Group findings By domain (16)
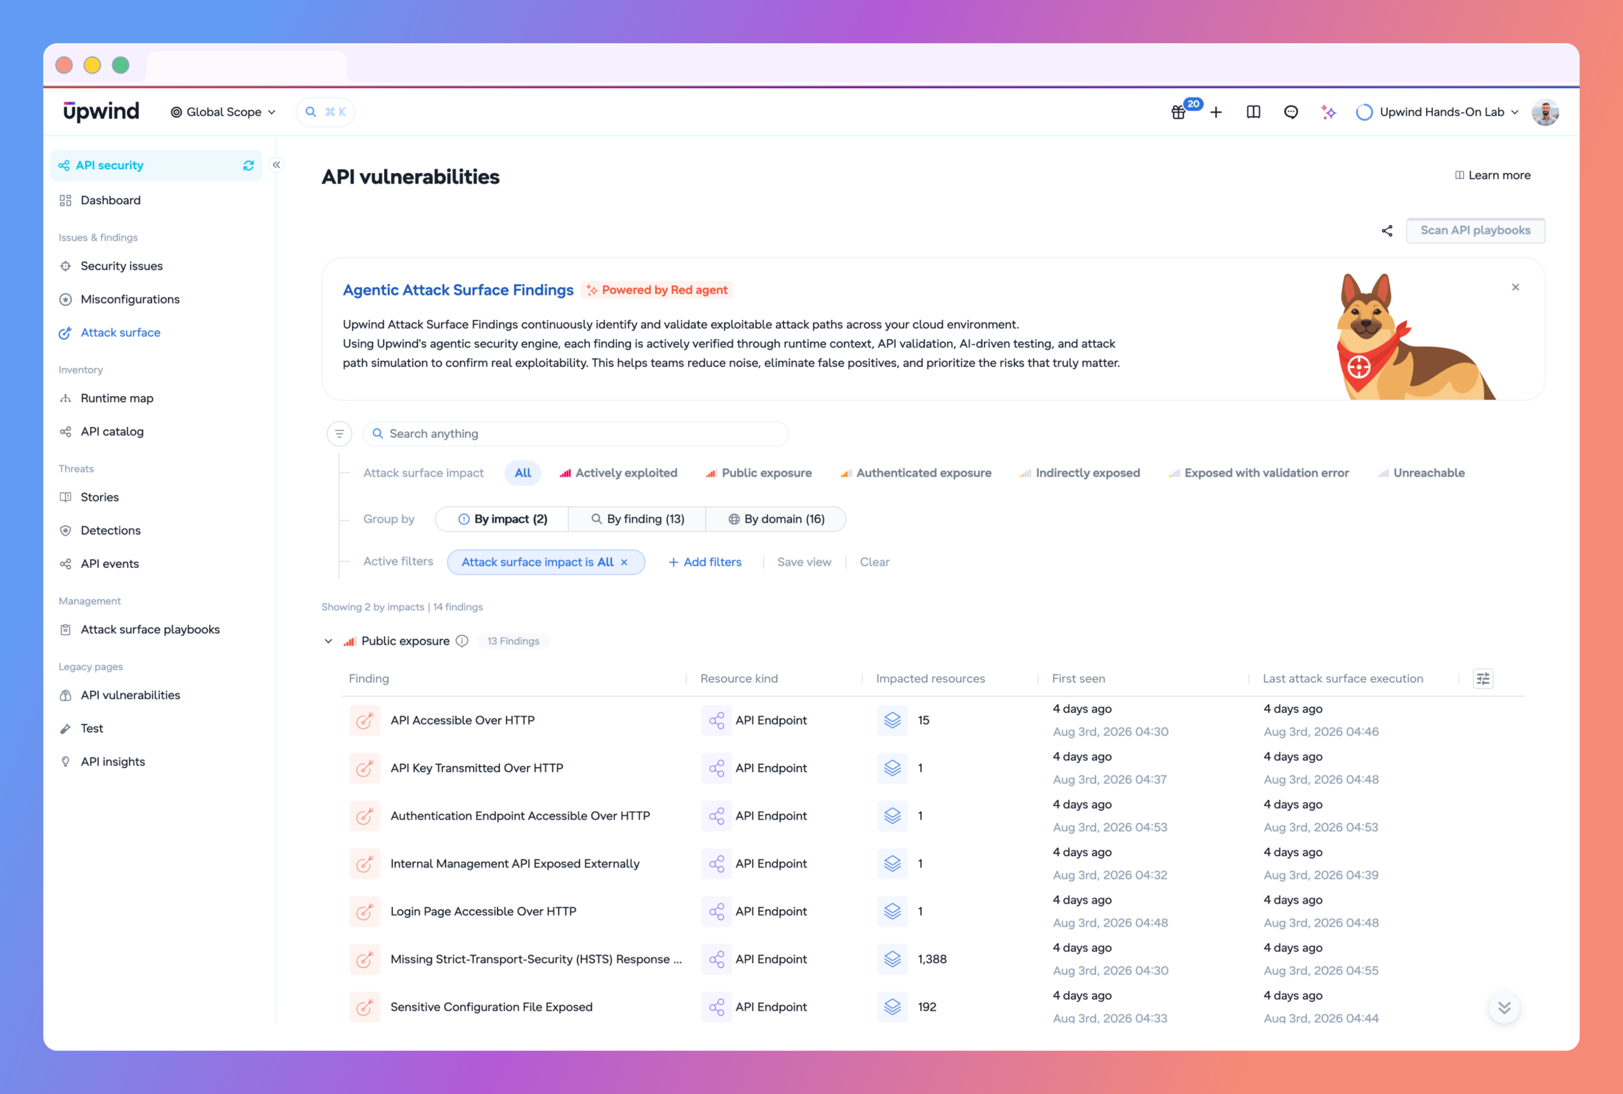This screenshot has width=1623, height=1094. tap(776, 520)
